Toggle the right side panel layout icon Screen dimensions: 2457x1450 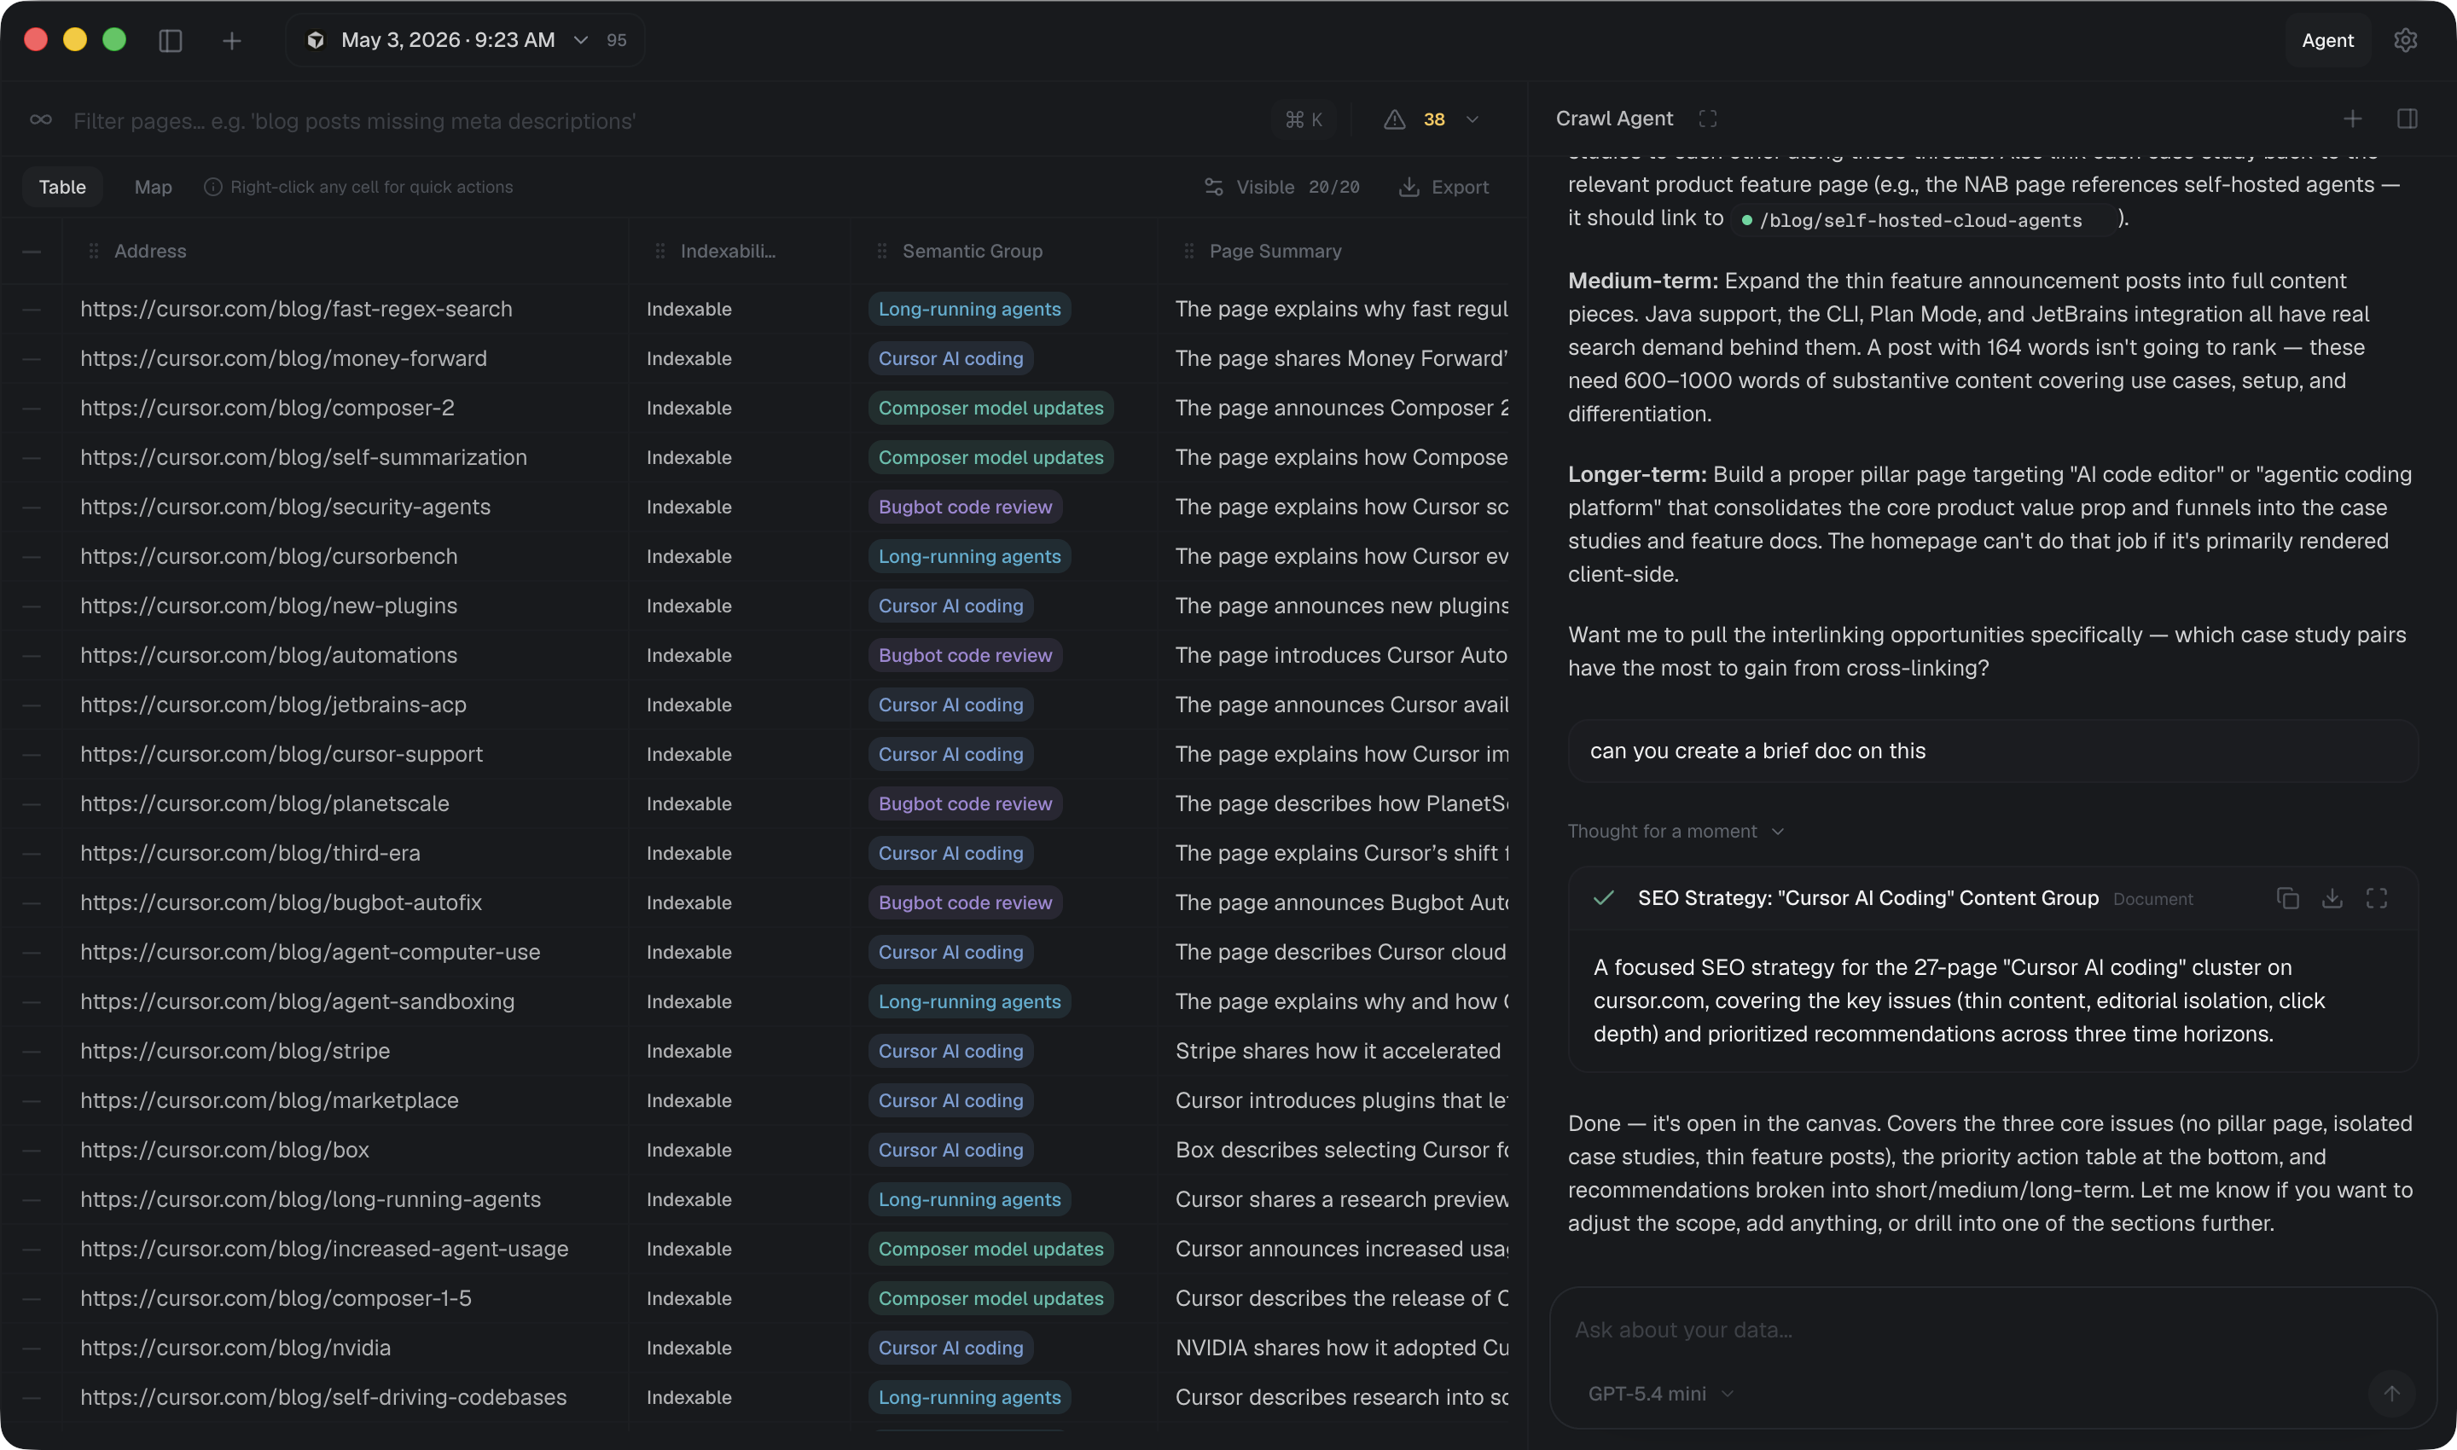click(x=2408, y=119)
